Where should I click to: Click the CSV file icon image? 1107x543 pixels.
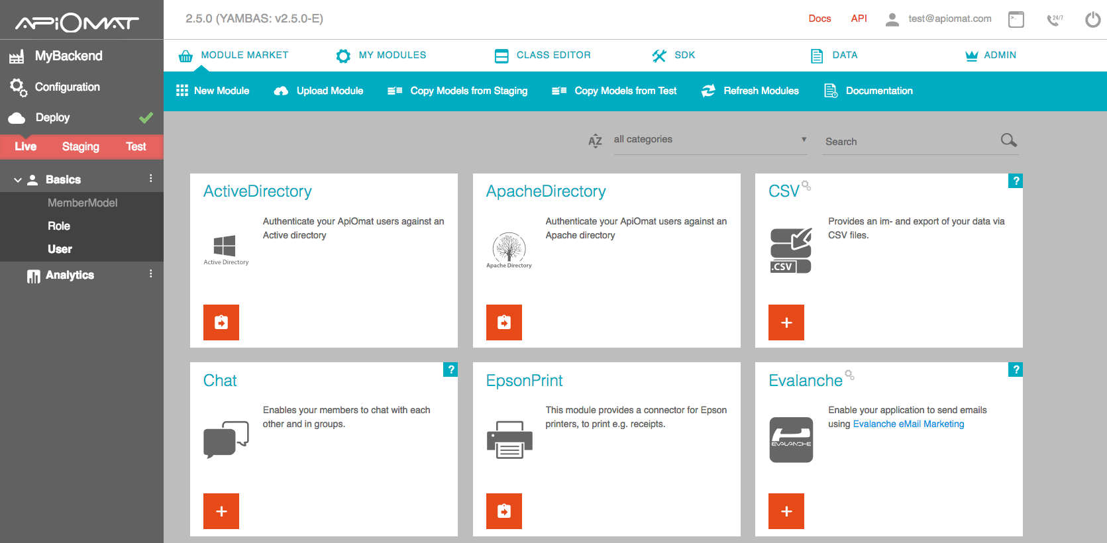coord(791,250)
